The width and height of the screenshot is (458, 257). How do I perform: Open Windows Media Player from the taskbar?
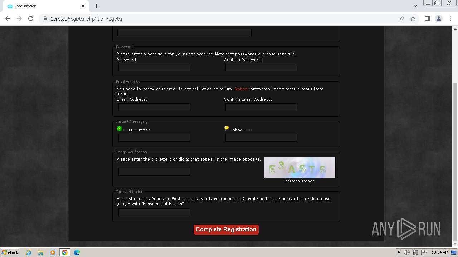coord(53,252)
